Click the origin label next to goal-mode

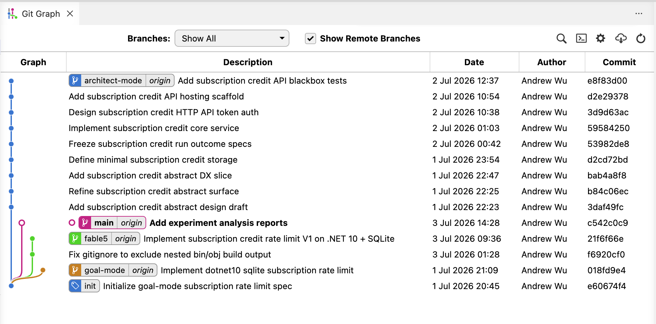tap(143, 270)
